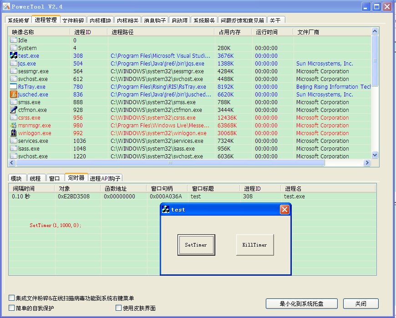Sort by 进程ID column header

coord(89,32)
